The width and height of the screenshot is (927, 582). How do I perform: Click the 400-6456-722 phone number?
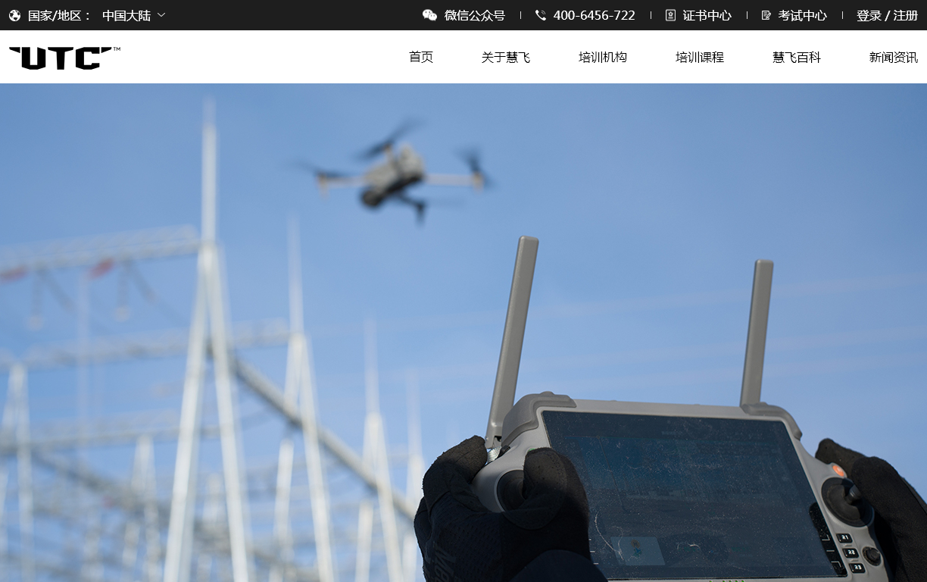(594, 15)
